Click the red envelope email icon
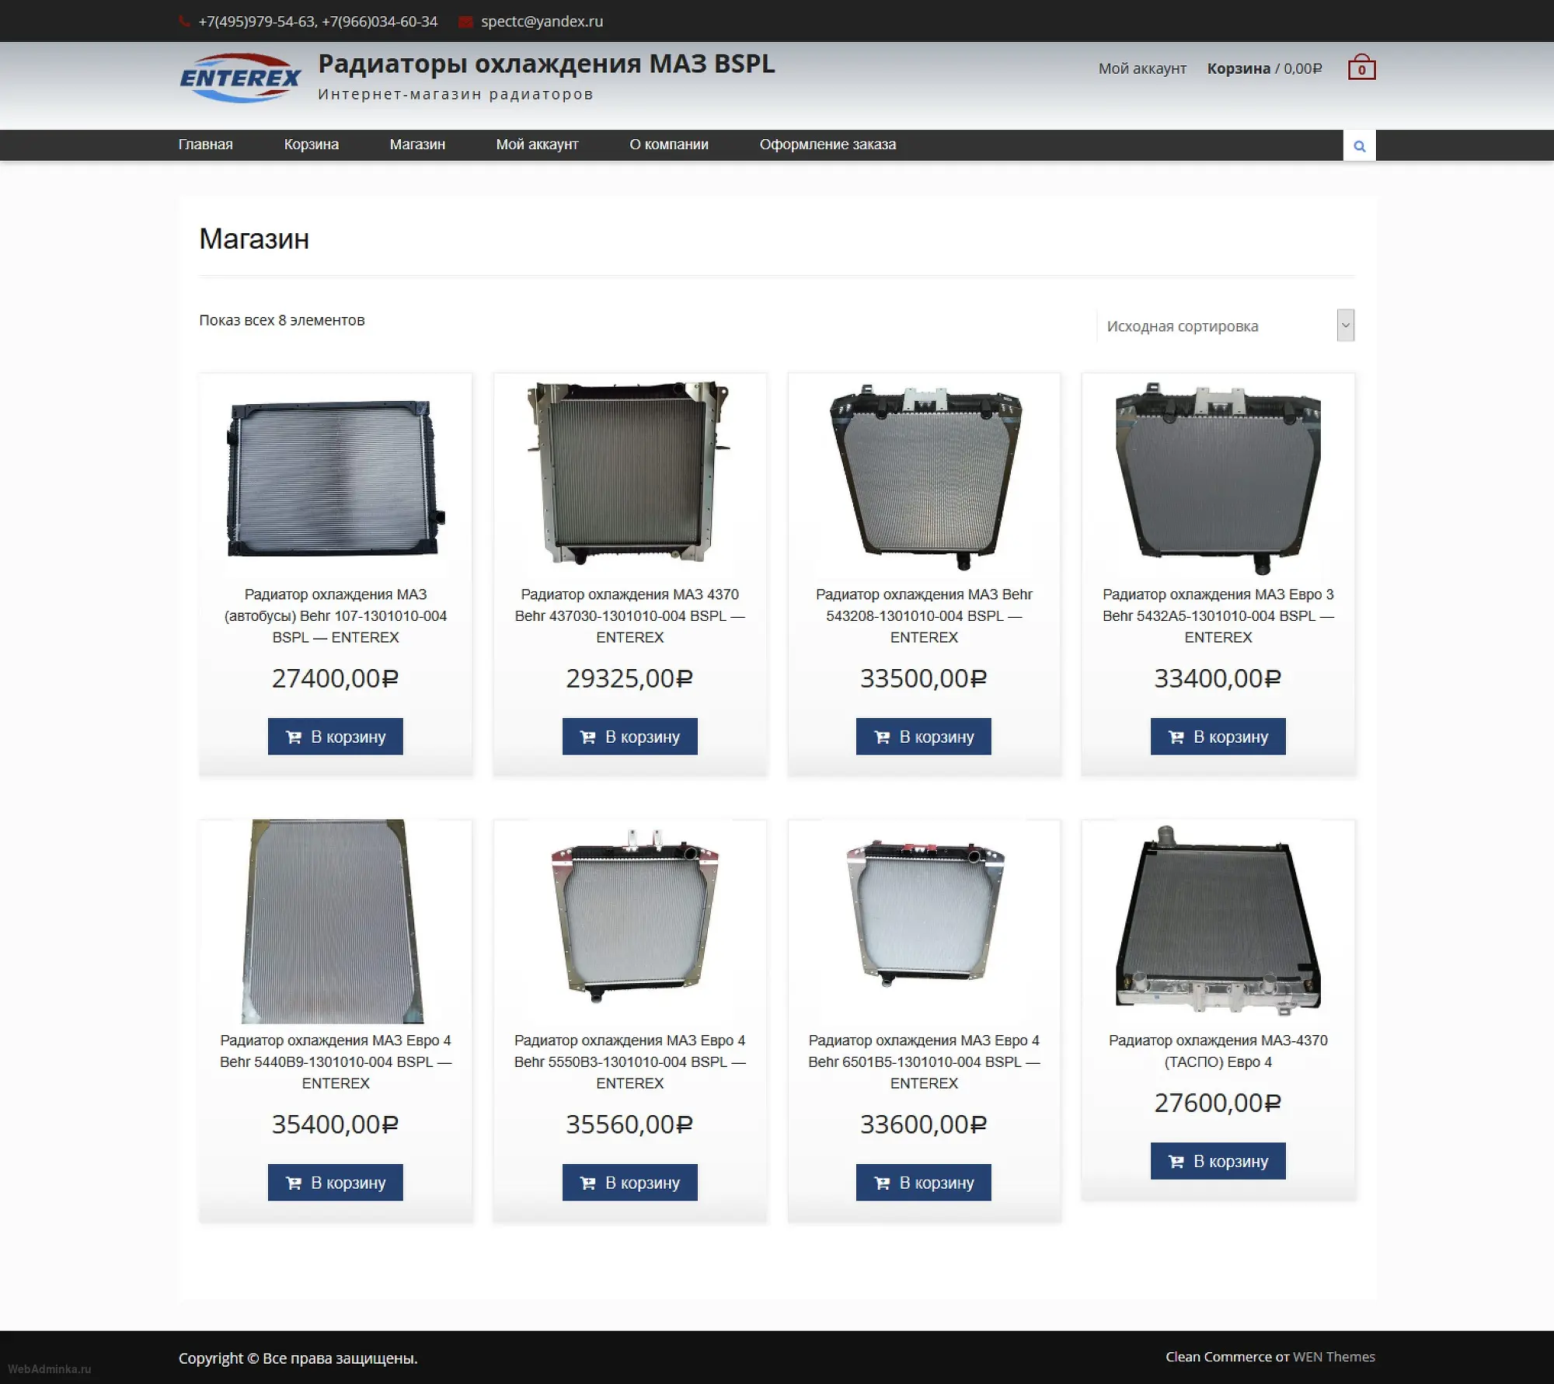This screenshot has width=1554, height=1384. click(x=465, y=22)
